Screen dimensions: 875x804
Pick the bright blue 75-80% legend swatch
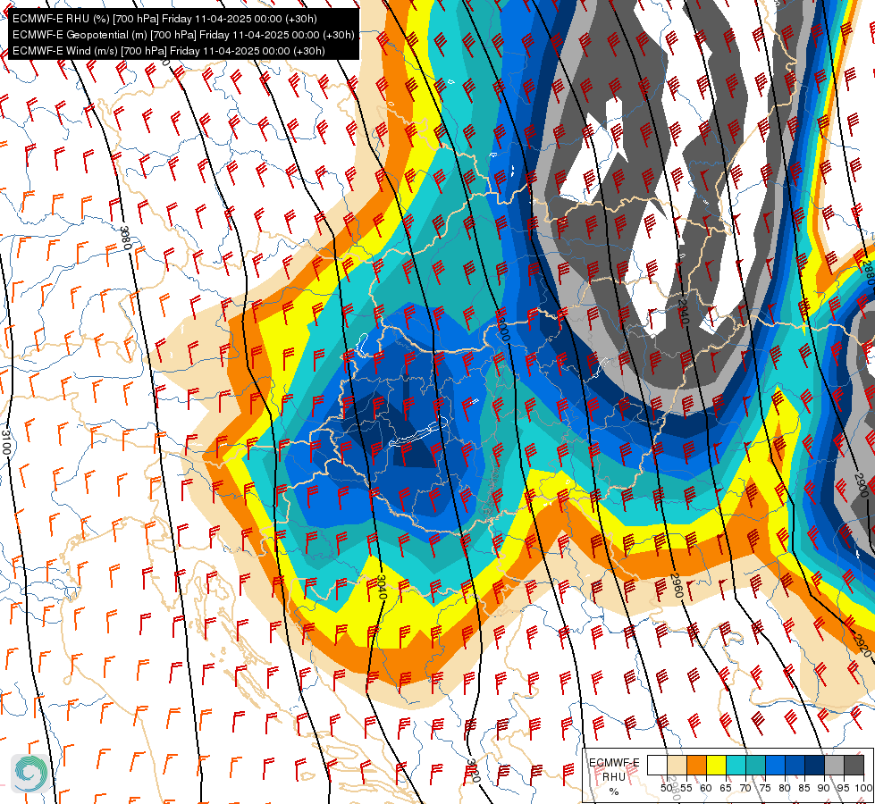(x=775, y=765)
